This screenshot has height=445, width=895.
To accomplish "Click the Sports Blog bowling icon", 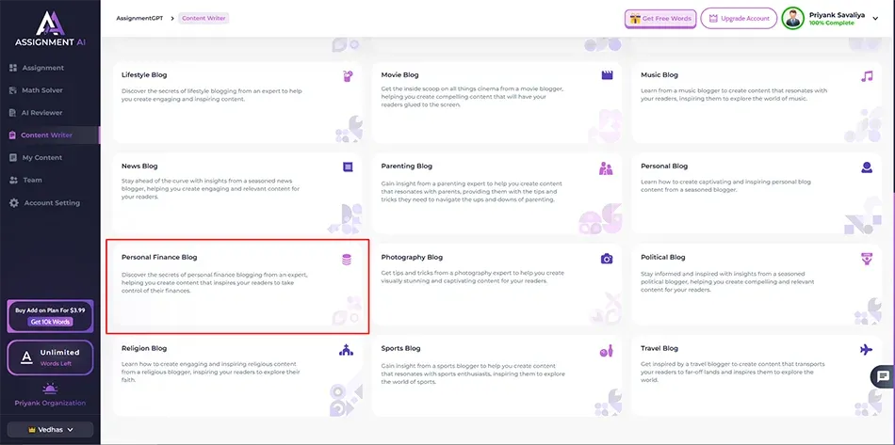I will pyautogui.click(x=607, y=350).
